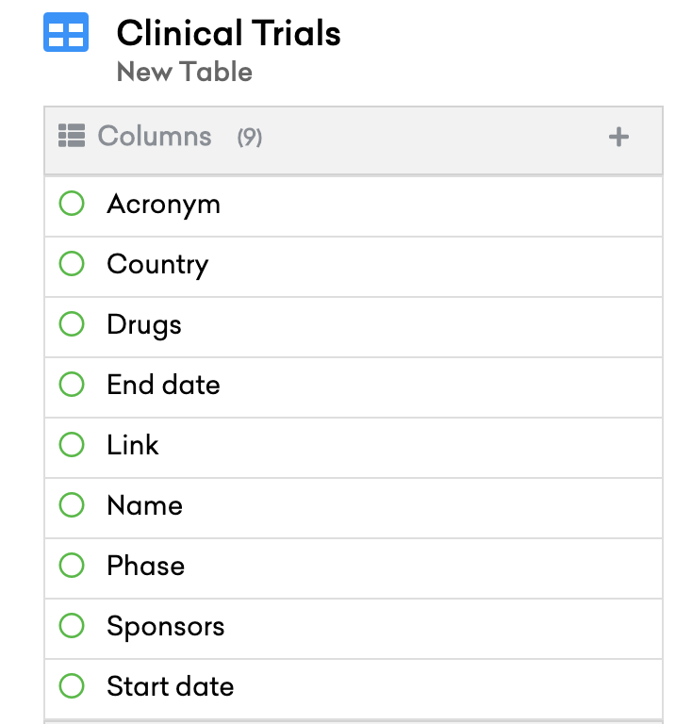
Task: Open the Sponsors column row
Action: [354, 629]
